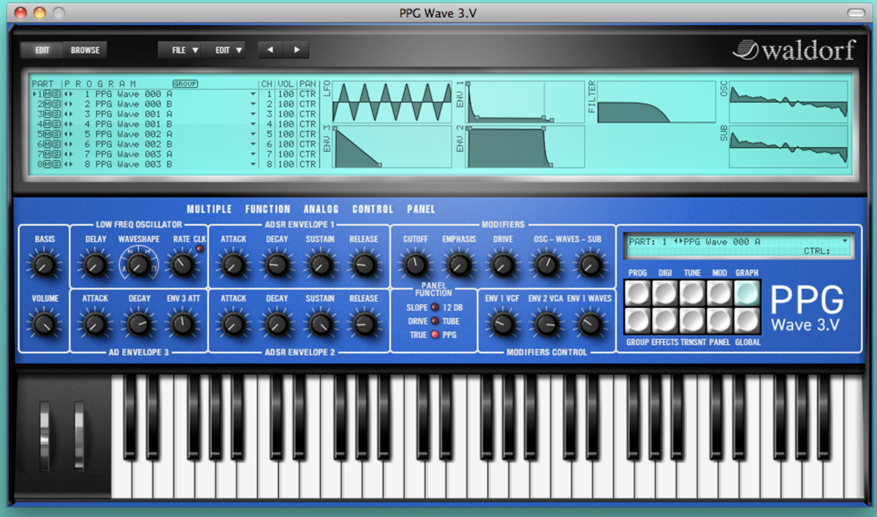Image resolution: width=877 pixels, height=517 pixels.
Task: Solo part 4 with its S button
Action: click(x=56, y=124)
